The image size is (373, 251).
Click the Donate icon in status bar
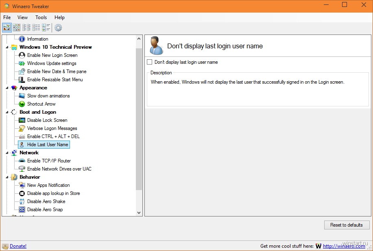pyautogui.click(x=5, y=246)
